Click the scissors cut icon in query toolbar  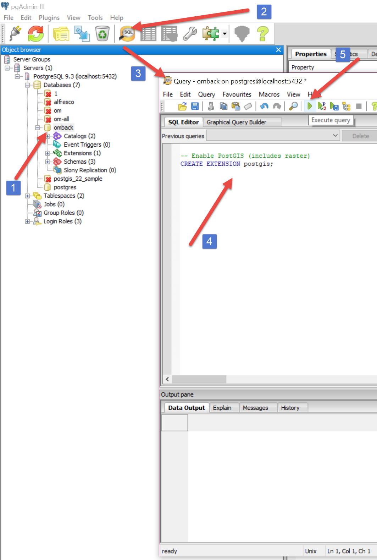pyautogui.click(x=211, y=106)
